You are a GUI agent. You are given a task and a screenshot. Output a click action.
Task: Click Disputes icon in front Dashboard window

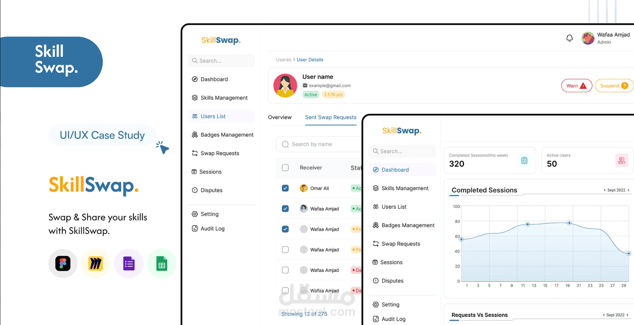(376, 281)
